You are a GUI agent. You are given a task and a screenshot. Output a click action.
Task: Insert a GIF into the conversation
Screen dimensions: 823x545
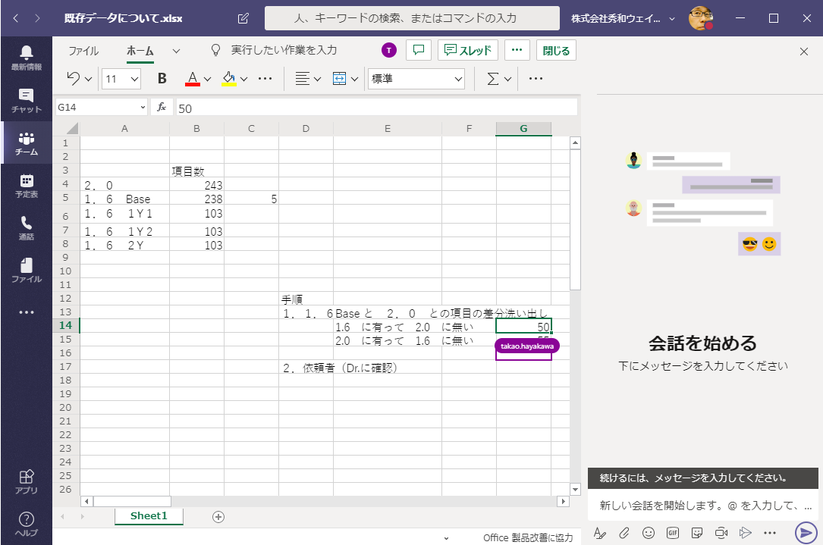pyautogui.click(x=673, y=533)
